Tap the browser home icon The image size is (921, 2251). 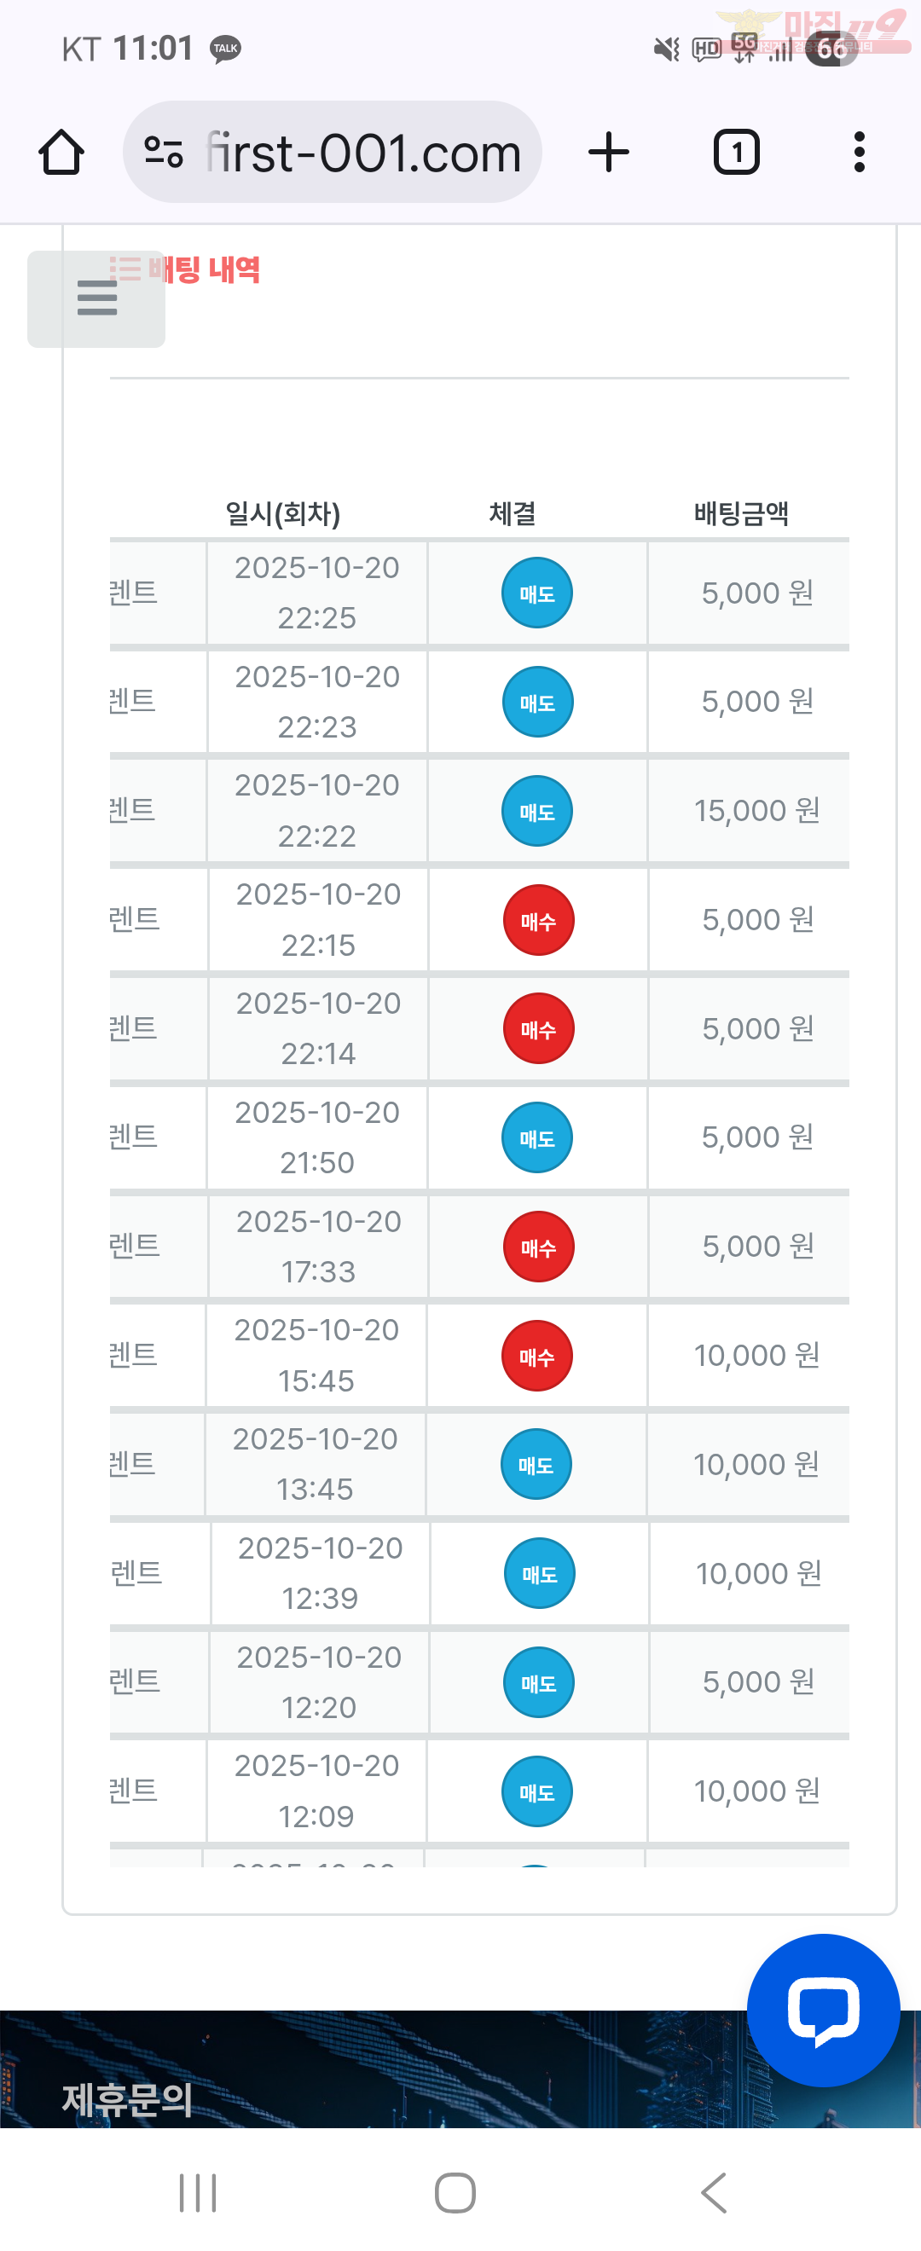pos(61,153)
